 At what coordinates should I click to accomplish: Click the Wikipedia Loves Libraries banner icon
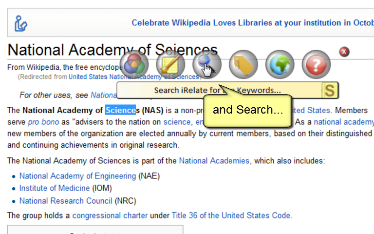click(x=21, y=23)
